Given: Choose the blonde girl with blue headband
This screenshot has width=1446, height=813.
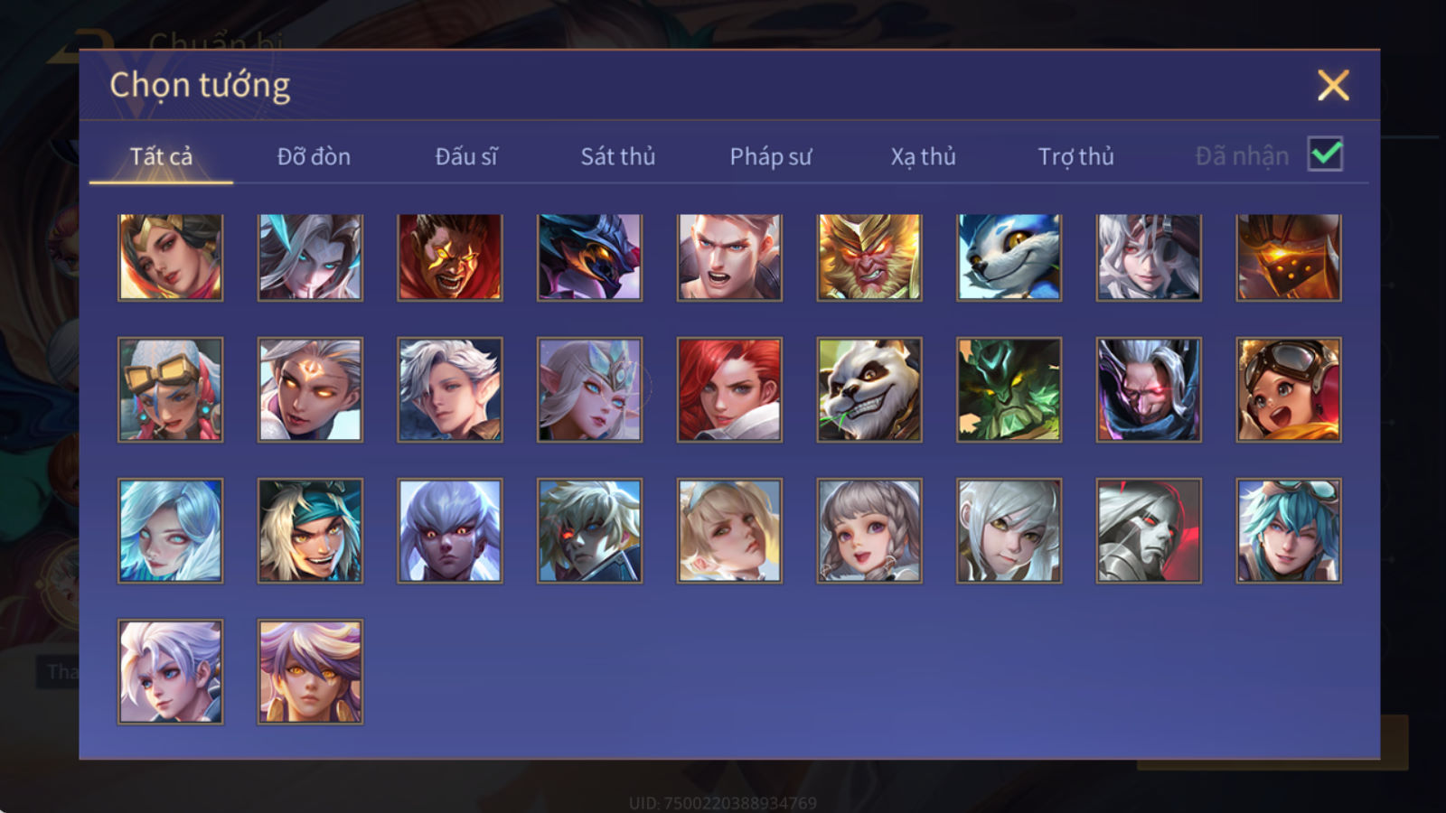Looking at the screenshot, I should pyautogui.click(x=729, y=530).
